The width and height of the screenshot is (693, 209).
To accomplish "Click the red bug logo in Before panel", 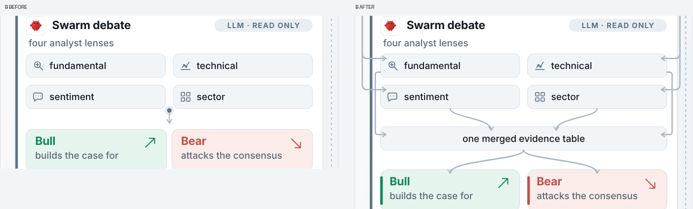I will coord(36,26).
